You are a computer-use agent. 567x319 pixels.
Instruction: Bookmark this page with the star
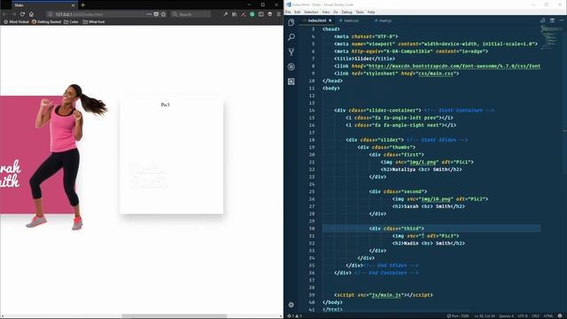(x=163, y=14)
